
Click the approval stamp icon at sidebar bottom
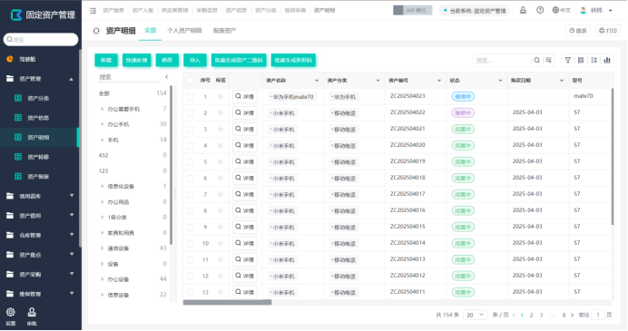(x=32, y=312)
